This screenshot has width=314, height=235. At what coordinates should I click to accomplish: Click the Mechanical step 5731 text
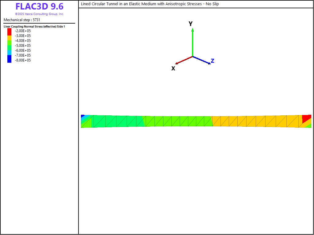point(22,20)
